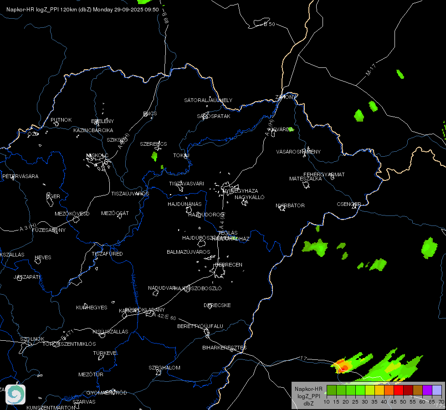Click the 'dbZ' unit label in the legend
The height and width of the screenshot is (410, 446).
(308, 404)
